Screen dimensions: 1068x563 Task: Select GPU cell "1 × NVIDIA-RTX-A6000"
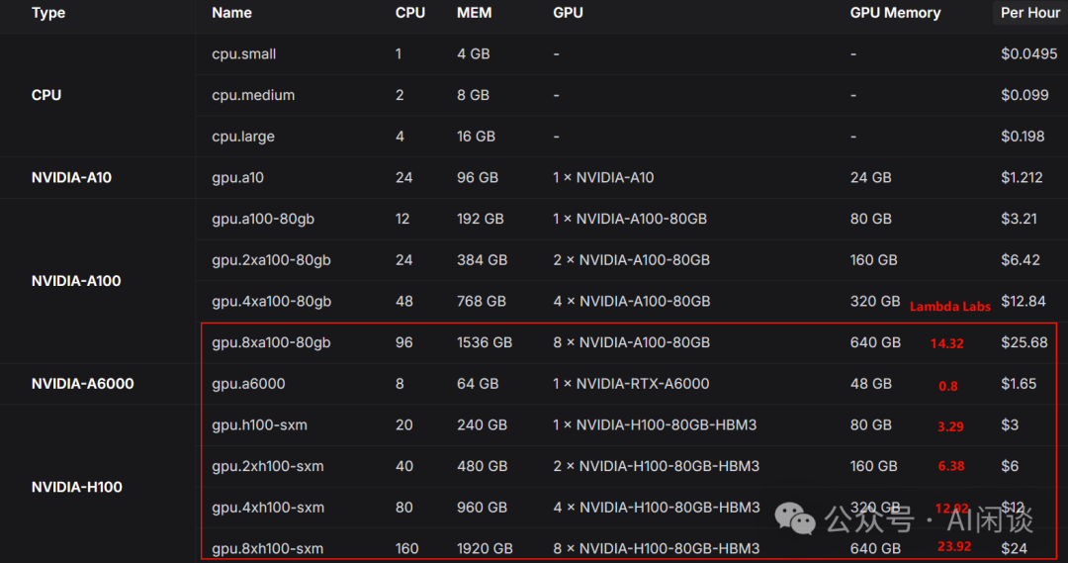point(631,384)
